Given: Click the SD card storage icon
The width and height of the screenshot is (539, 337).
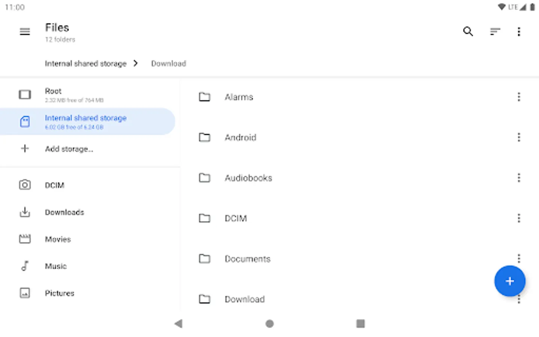Looking at the screenshot, I should [x=25, y=122].
